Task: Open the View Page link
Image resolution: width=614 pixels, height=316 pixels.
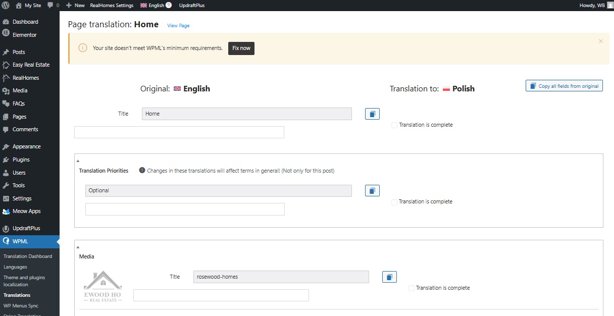Action: (178, 26)
